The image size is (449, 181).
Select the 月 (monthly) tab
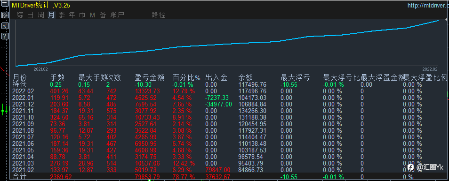[x=51, y=15]
